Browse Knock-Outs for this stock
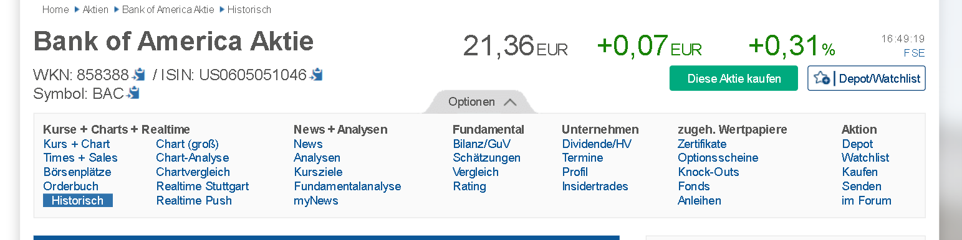The width and height of the screenshot is (962, 240). coord(708,172)
